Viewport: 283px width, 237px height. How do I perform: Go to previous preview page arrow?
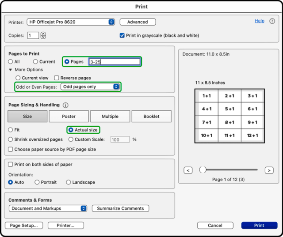(x=188, y=170)
